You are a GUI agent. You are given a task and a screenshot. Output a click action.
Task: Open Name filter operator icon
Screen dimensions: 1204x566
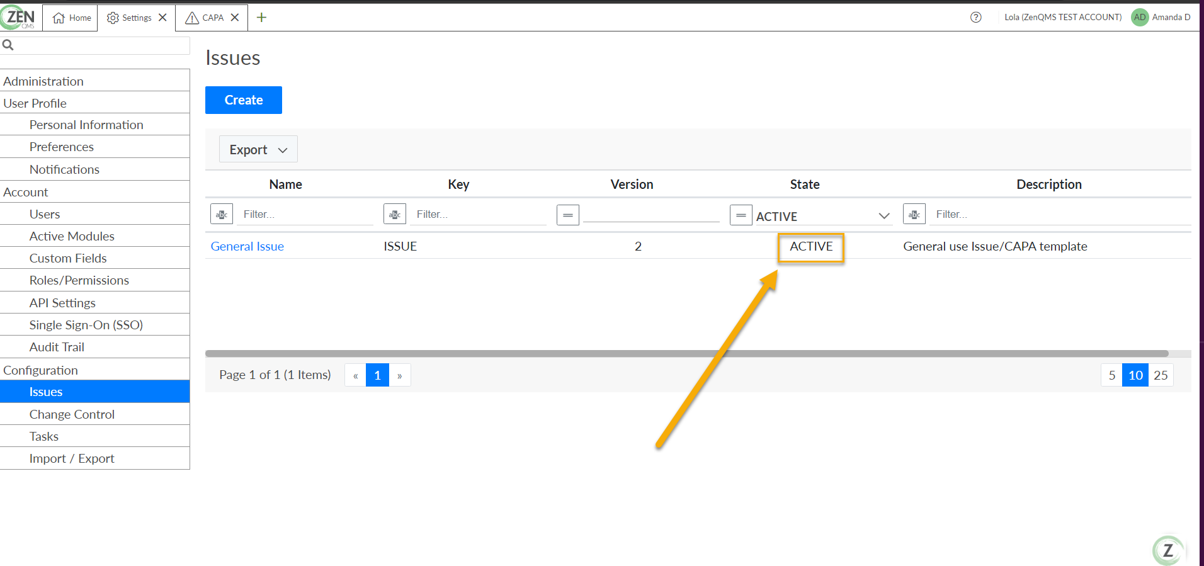tap(222, 215)
